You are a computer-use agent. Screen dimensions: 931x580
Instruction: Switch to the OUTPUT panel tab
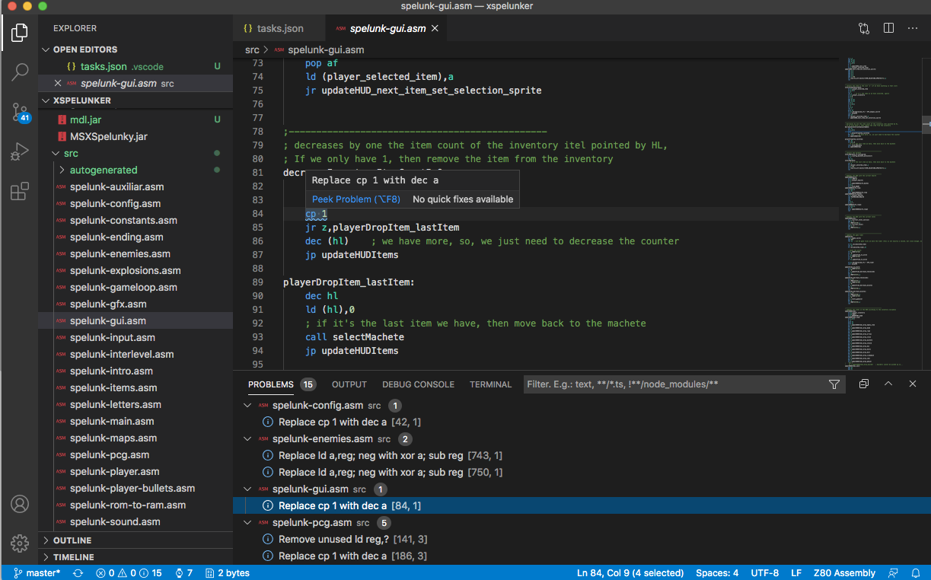349,384
